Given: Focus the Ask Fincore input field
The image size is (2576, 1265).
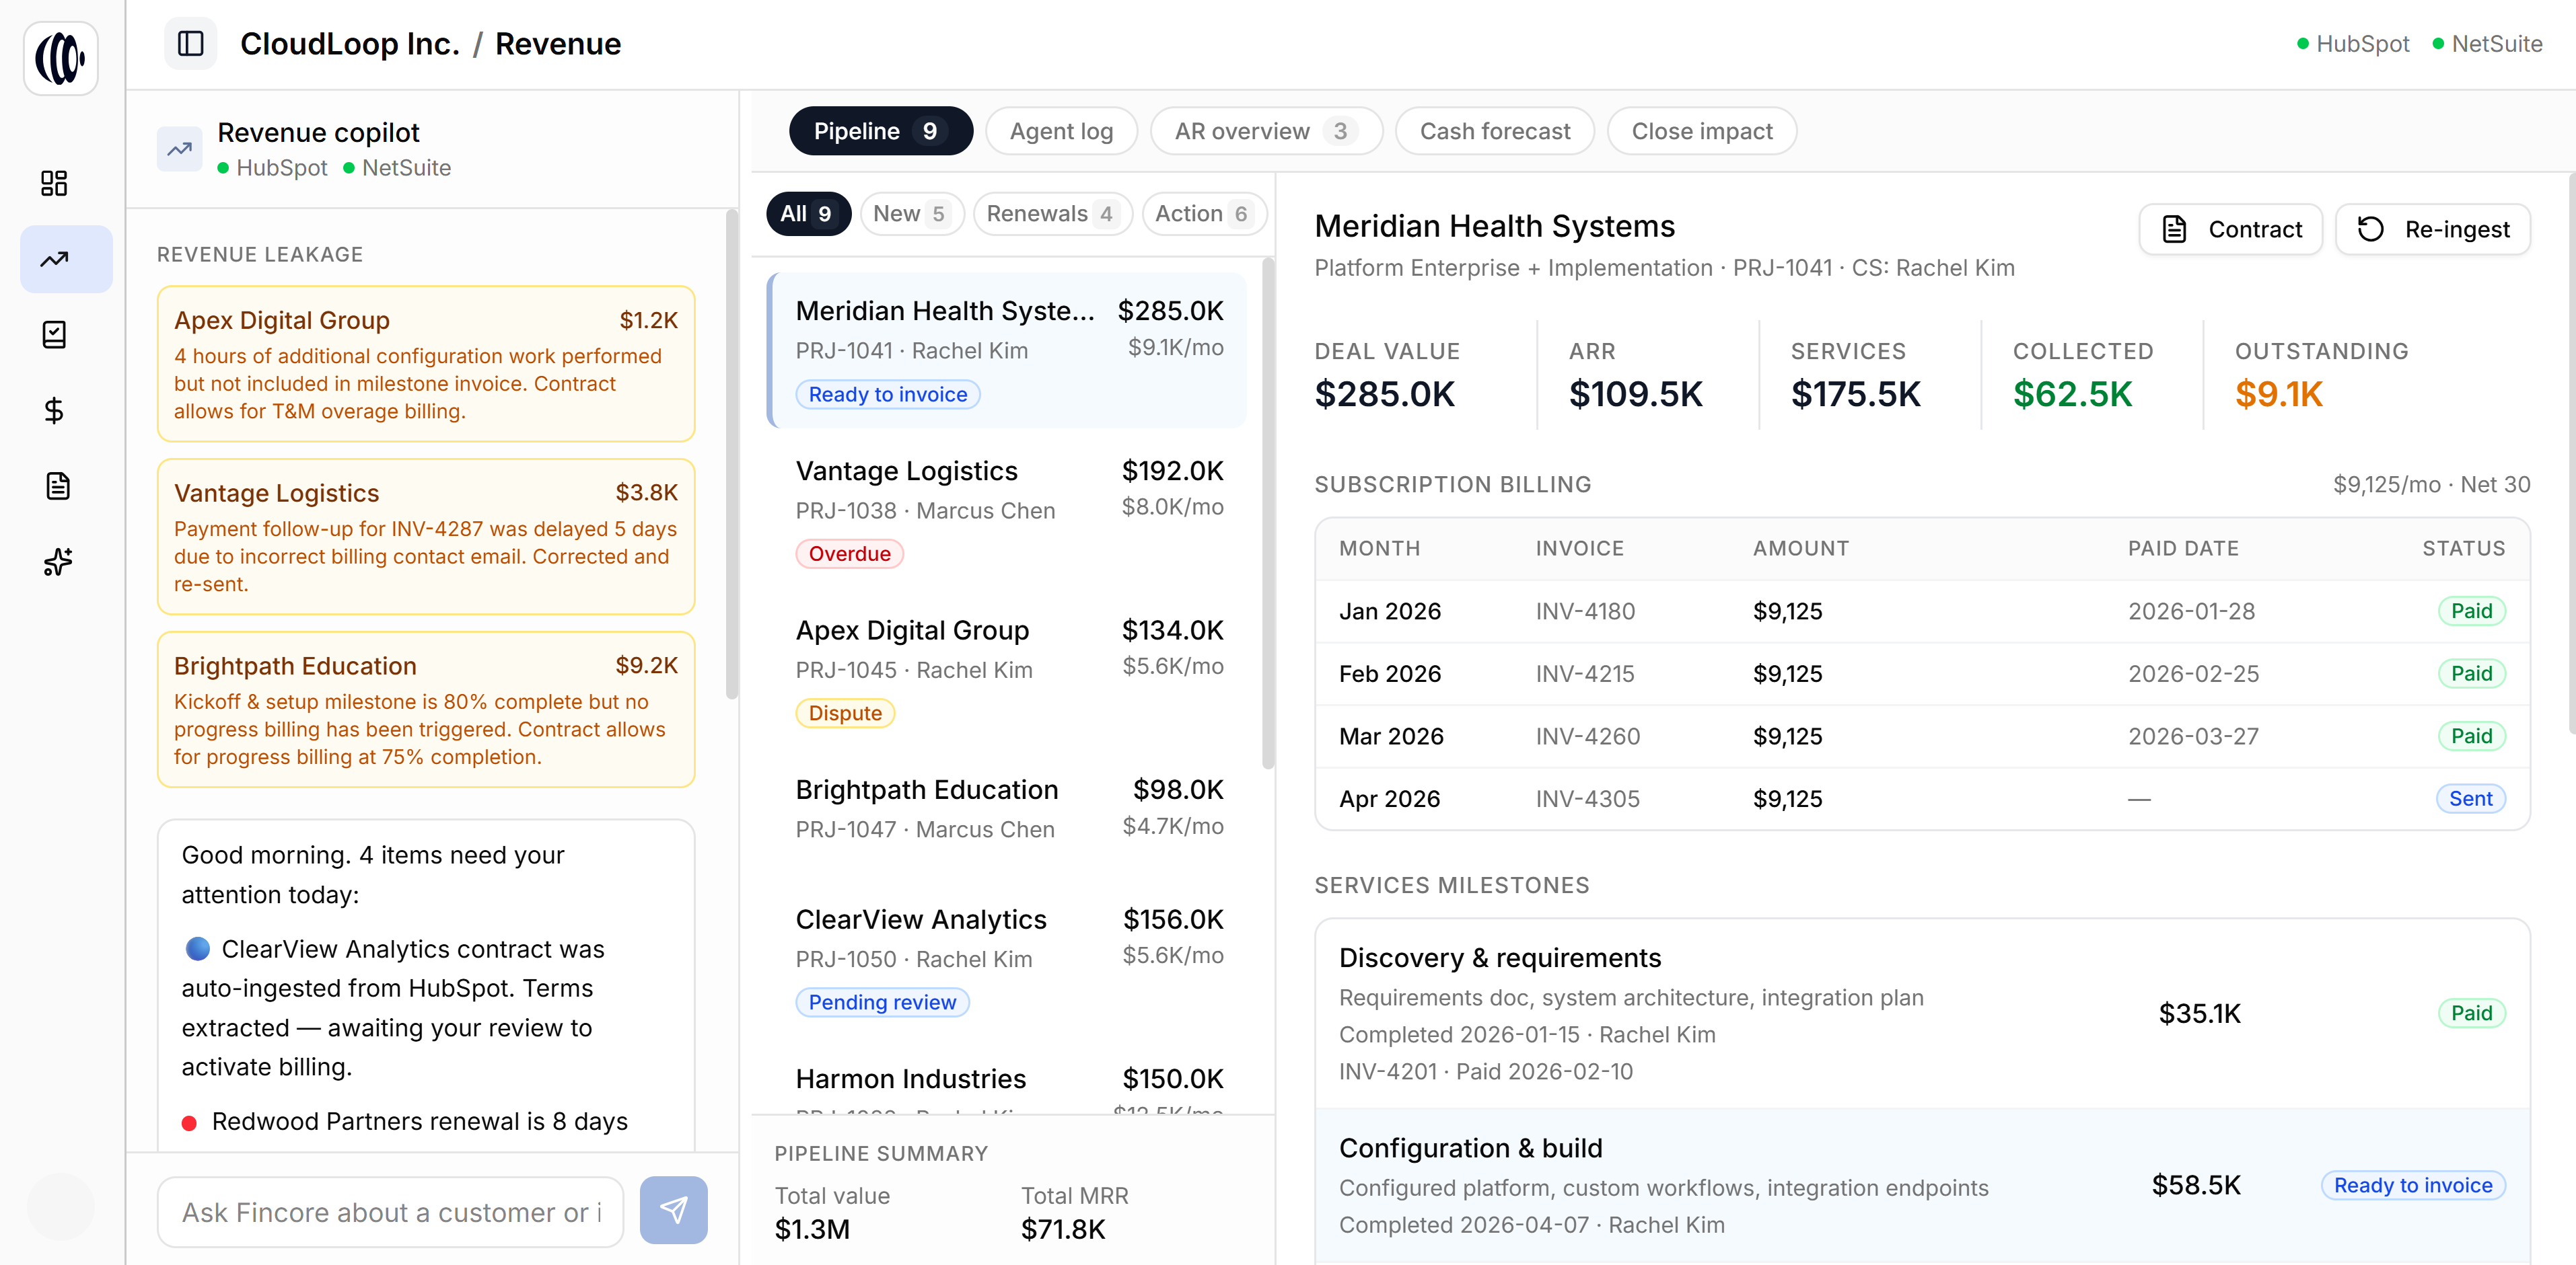Looking at the screenshot, I should pyautogui.click(x=390, y=1211).
